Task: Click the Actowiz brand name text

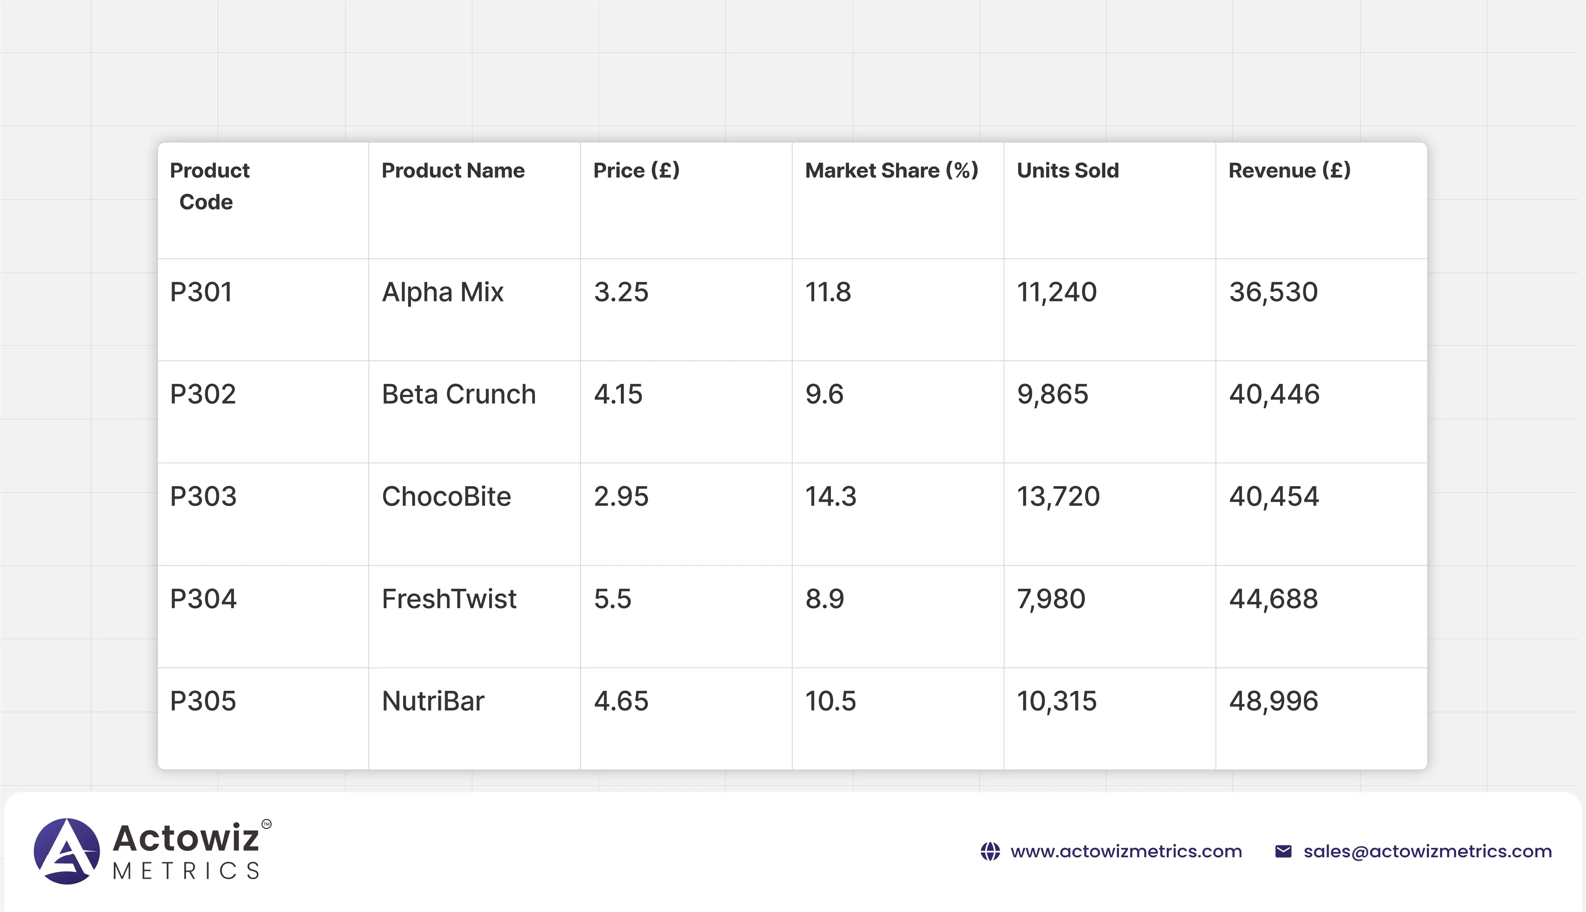Action: (x=186, y=838)
